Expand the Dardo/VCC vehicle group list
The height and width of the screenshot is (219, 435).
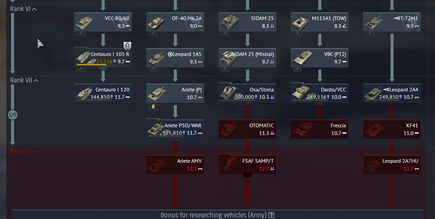[x=320, y=103]
